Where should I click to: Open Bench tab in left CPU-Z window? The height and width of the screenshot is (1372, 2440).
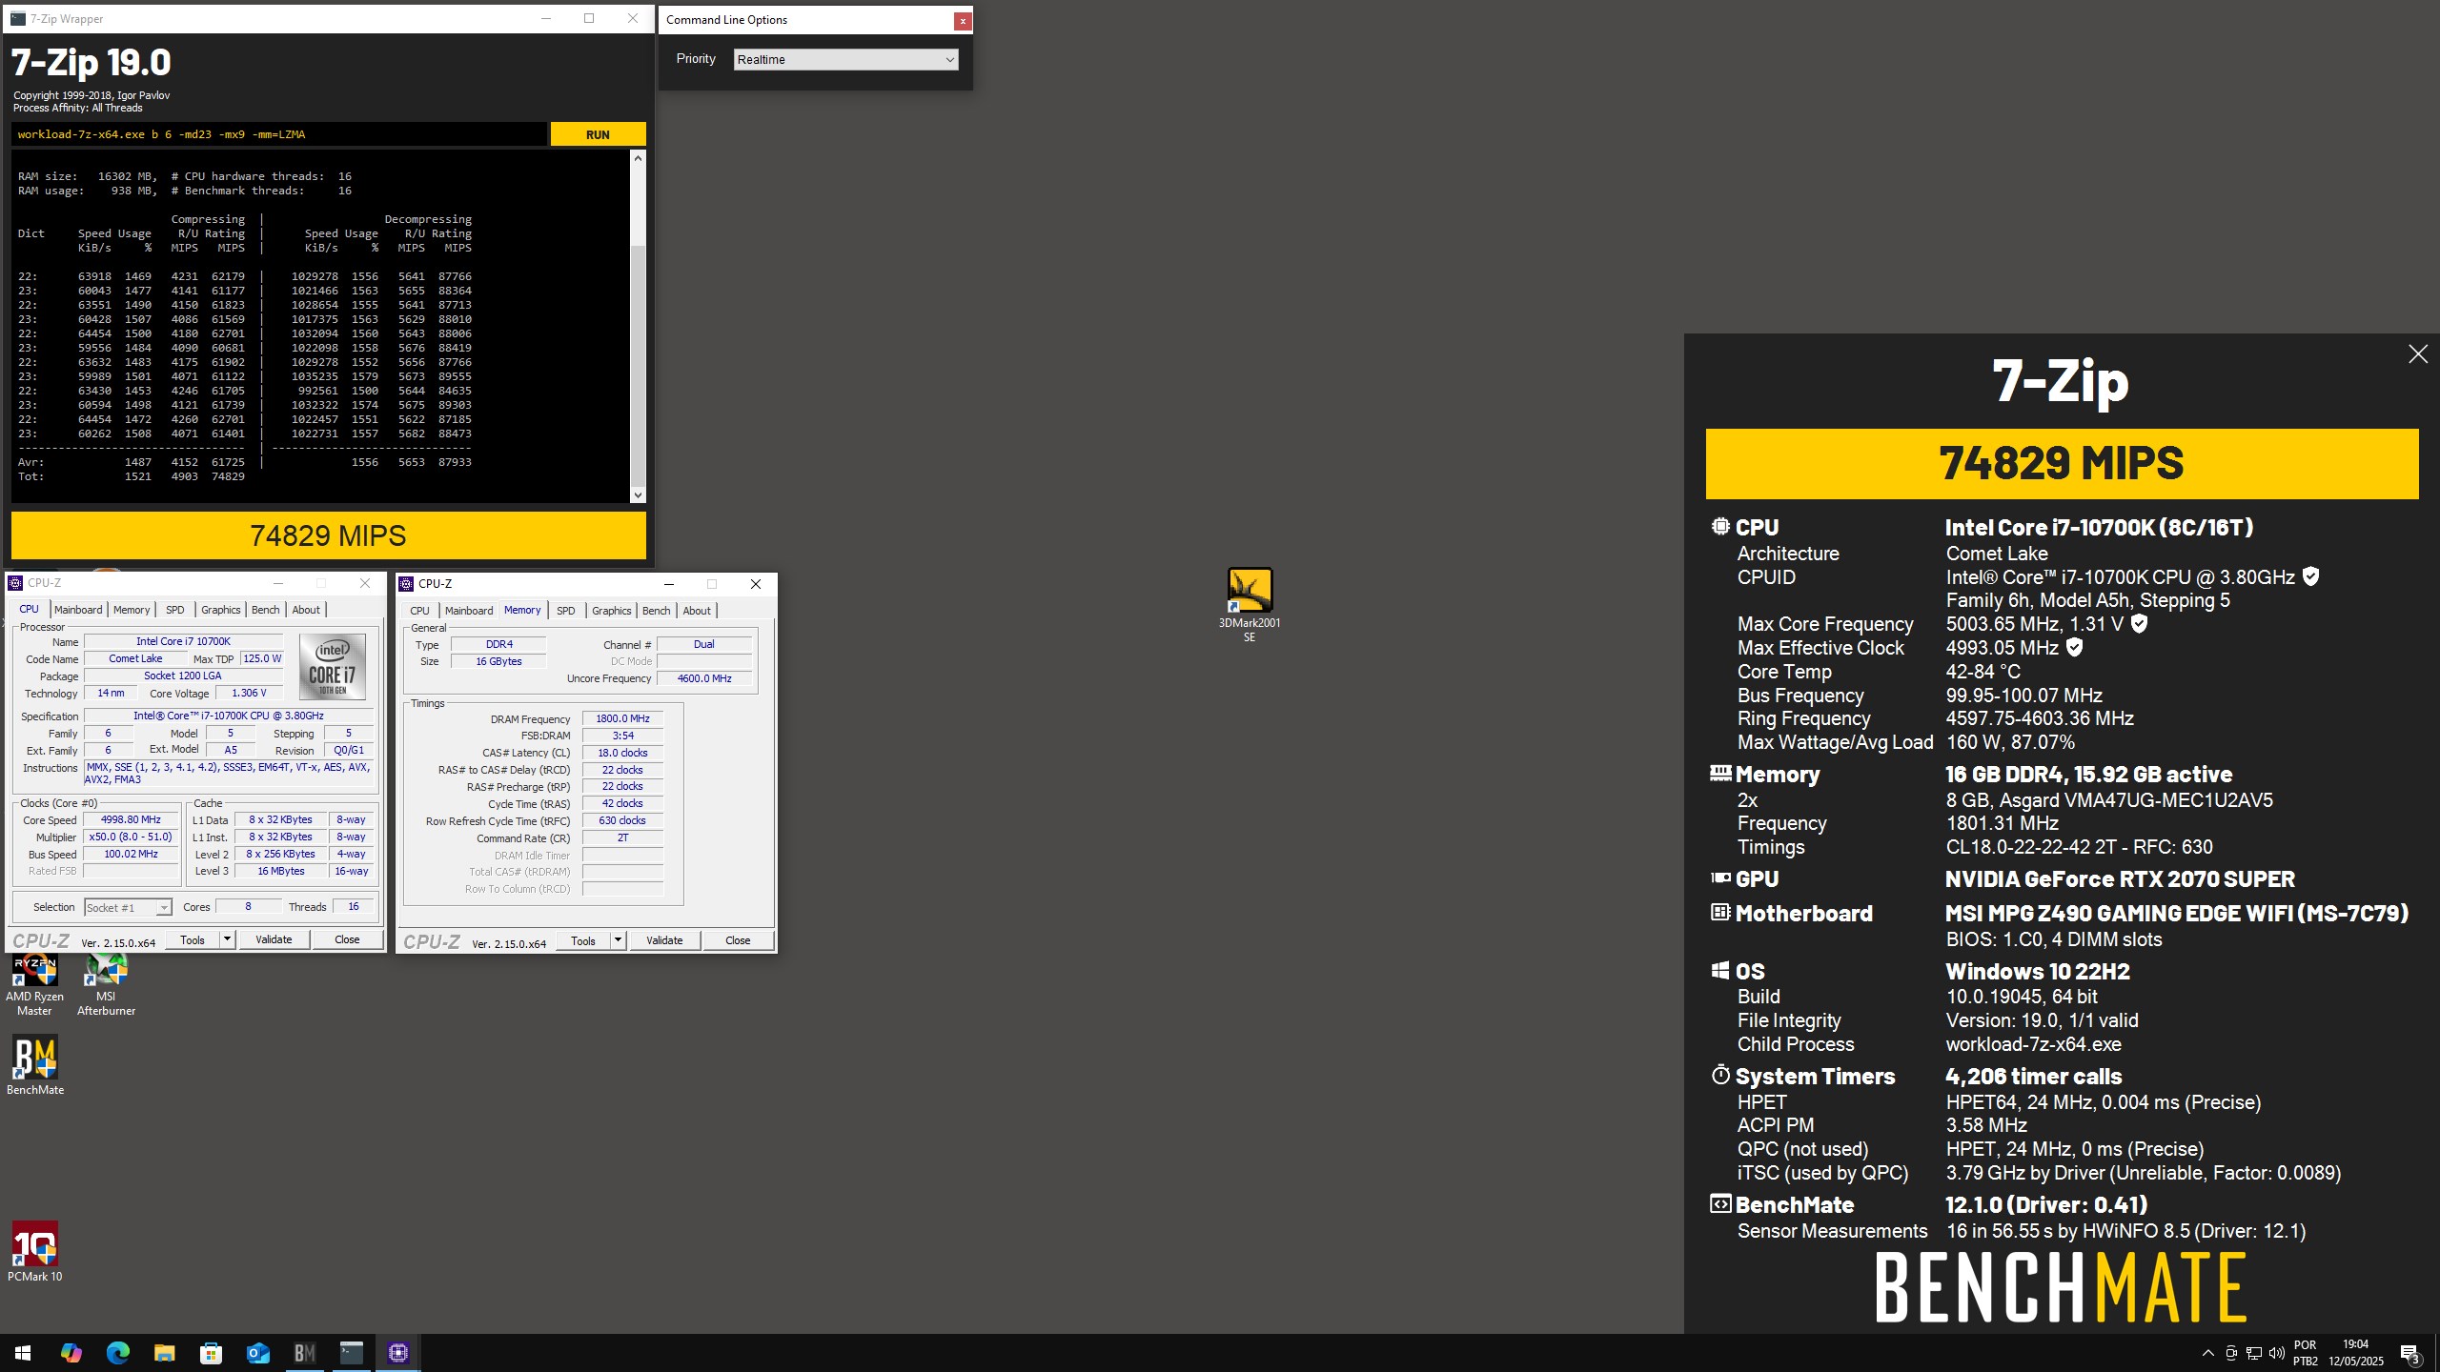[x=266, y=610]
